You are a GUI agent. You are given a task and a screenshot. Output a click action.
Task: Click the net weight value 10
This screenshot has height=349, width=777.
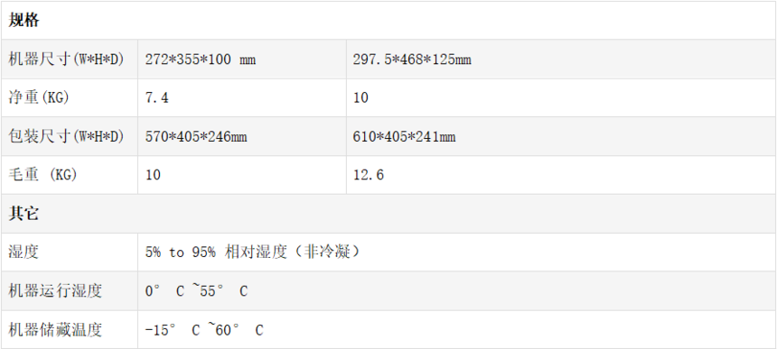(360, 98)
